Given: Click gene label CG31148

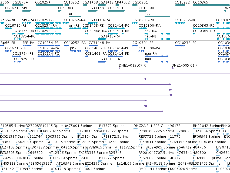Looking at the screenshot, I should pyautogui.click(x=96, y=8).
